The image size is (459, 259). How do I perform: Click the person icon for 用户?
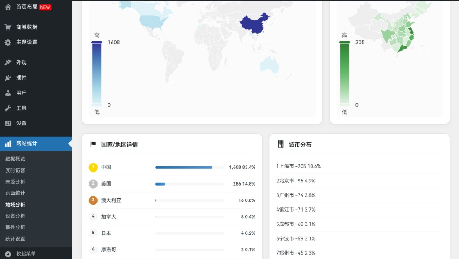[8, 93]
